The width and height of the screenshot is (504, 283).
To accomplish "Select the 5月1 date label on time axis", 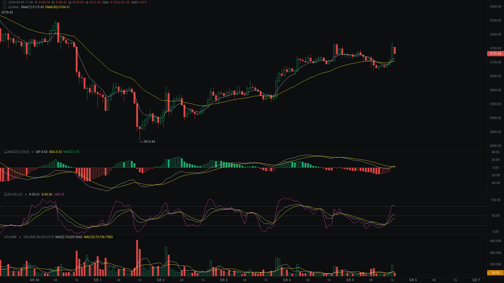I will click(97, 280).
